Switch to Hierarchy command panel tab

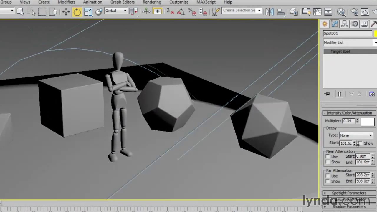[x=345, y=24]
